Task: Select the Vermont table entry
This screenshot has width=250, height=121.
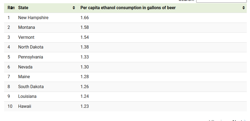Action: point(26,37)
